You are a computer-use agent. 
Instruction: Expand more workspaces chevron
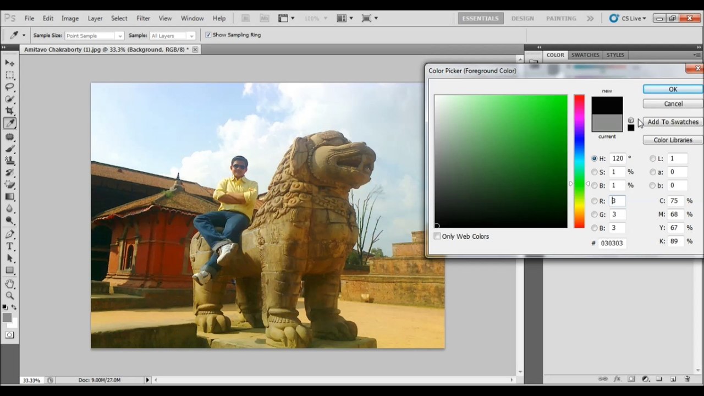click(590, 18)
